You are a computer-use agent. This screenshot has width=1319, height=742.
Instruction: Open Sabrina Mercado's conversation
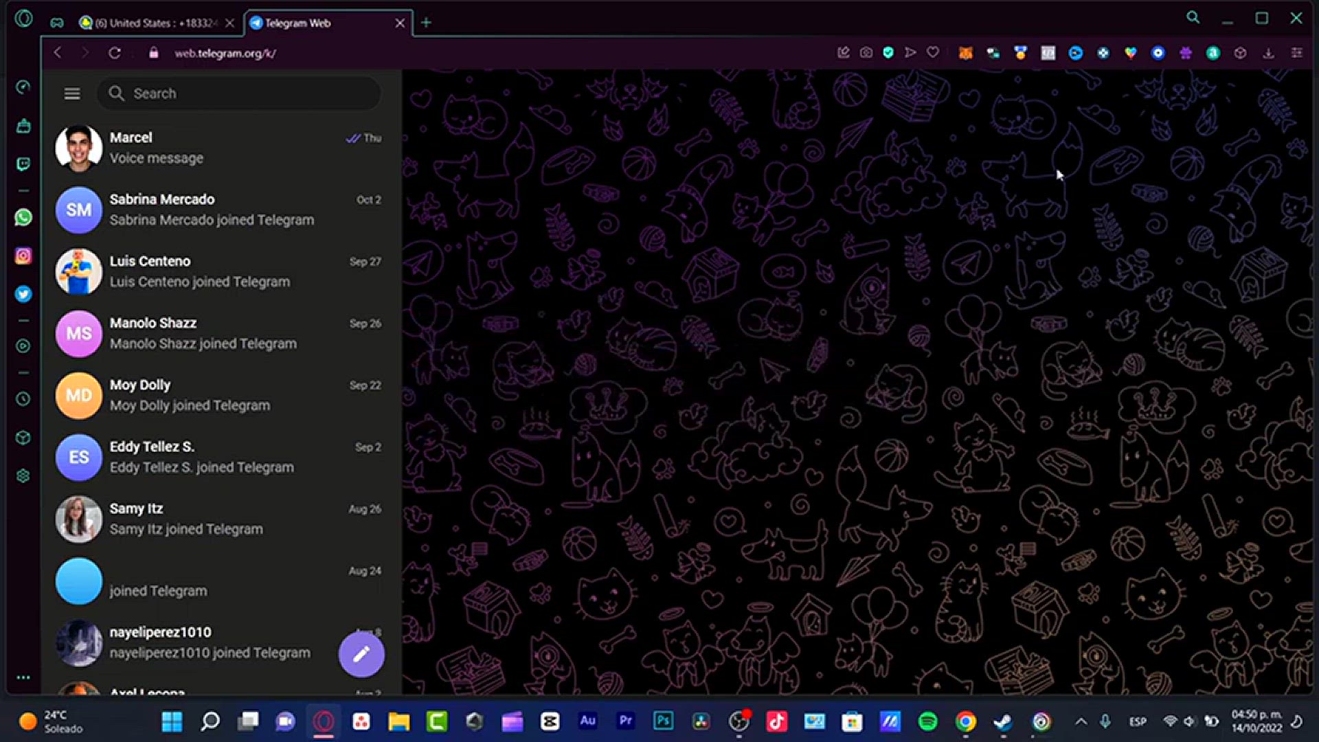[206, 210]
